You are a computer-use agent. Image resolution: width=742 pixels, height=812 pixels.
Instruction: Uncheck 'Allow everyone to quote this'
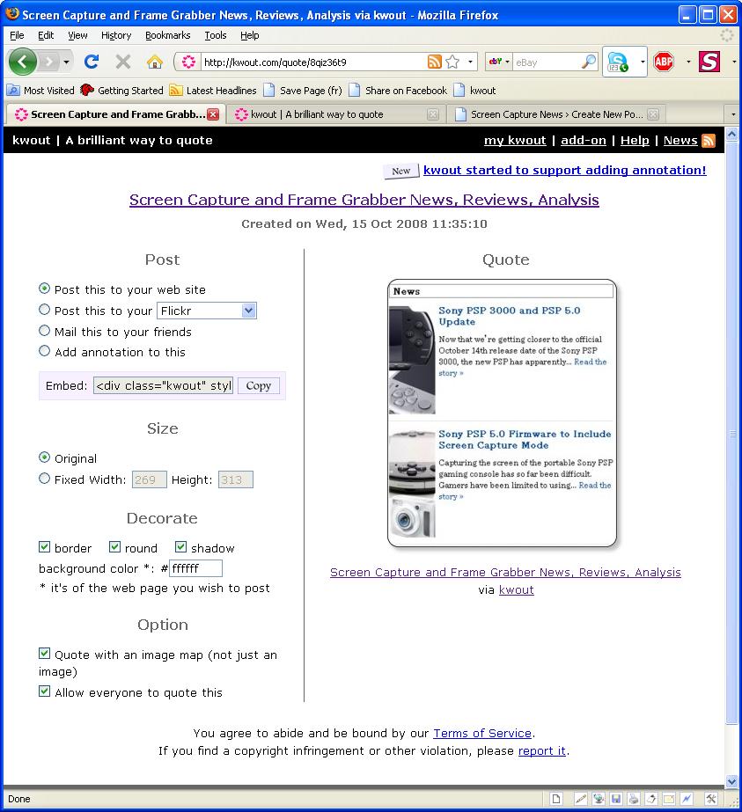coord(45,691)
